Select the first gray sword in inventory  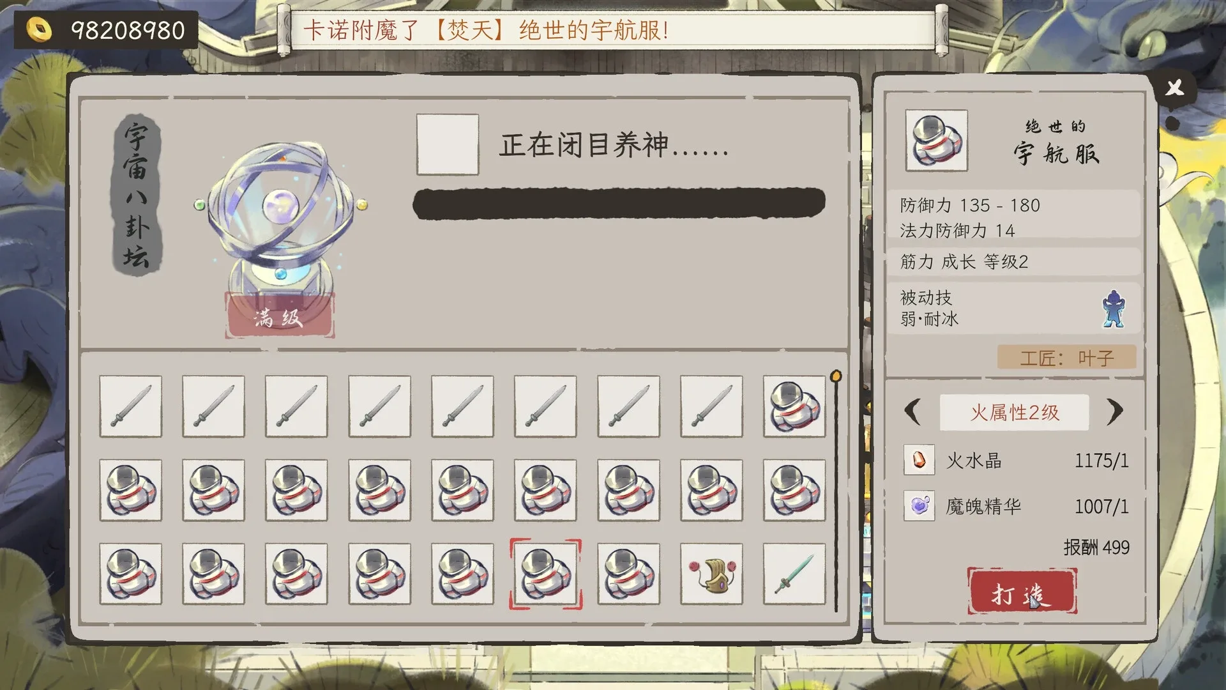[x=130, y=406]
